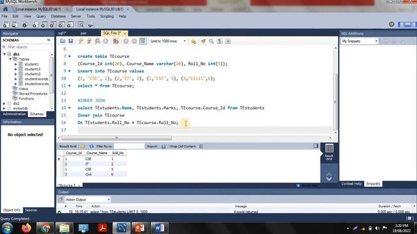Open the object inspector icon

click(x=25, y=25)
